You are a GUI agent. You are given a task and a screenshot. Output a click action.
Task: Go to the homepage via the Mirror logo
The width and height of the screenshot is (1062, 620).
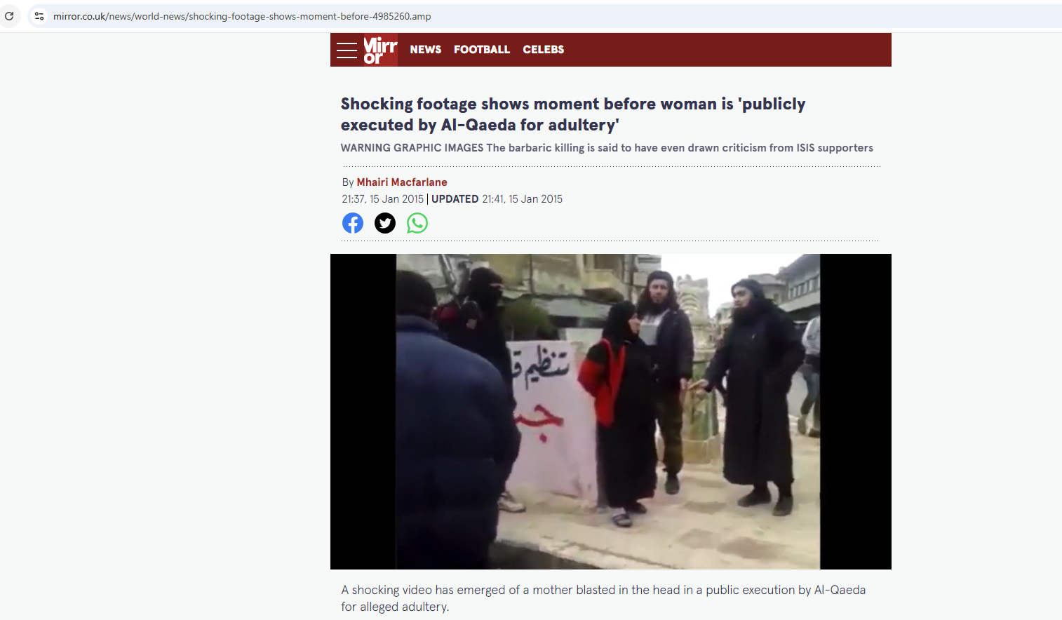click(x=380, y=50)
